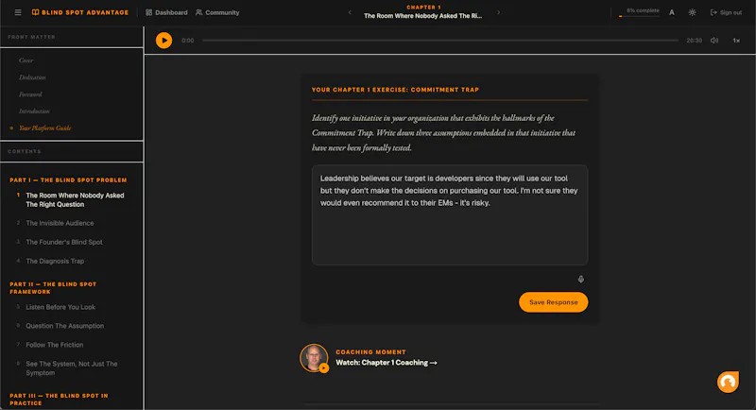This screenshot has width=756, height=410.
Task: Open the Dashboard page
Action: (x=166, y=12)
